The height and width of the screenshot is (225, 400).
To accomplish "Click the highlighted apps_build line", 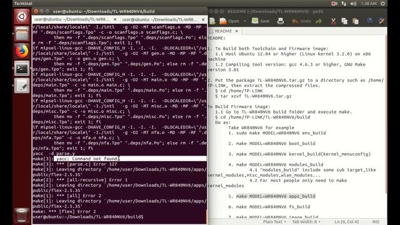I will coord(276,196).
